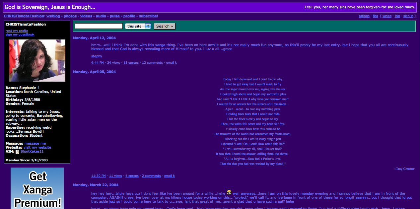The height and width of the screenshot is (209, 420).
Task: View the 12 comments on the April 12 entry
Action: tap(152, 62)
